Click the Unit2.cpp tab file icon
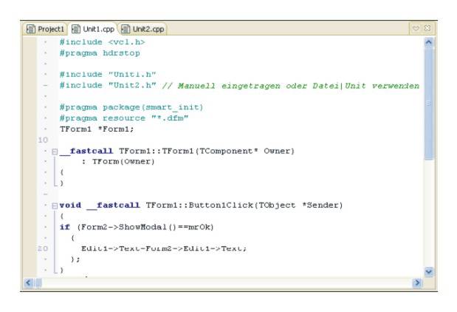457x312 pixels. coord(126,30)
